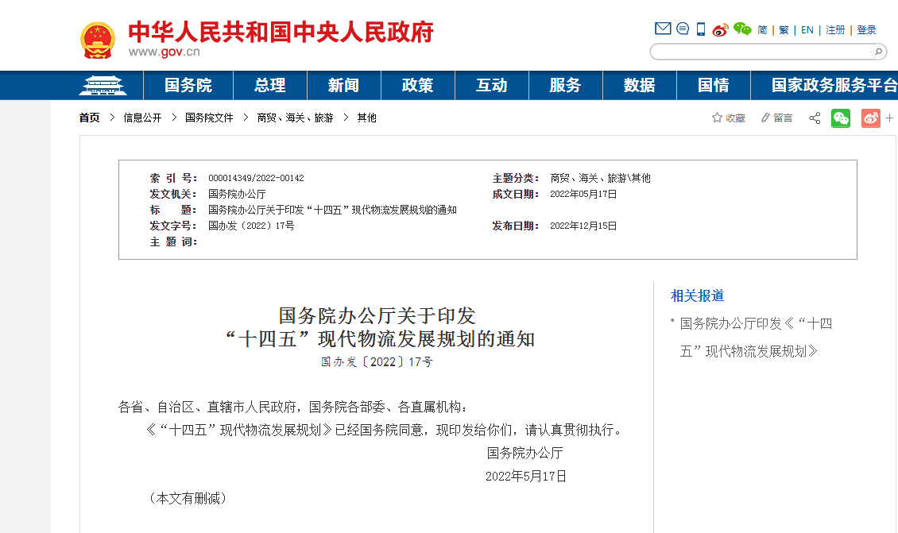The image size is (898, 533).
Task: Open the 国情 nav menu
Action: click(713, 85)
